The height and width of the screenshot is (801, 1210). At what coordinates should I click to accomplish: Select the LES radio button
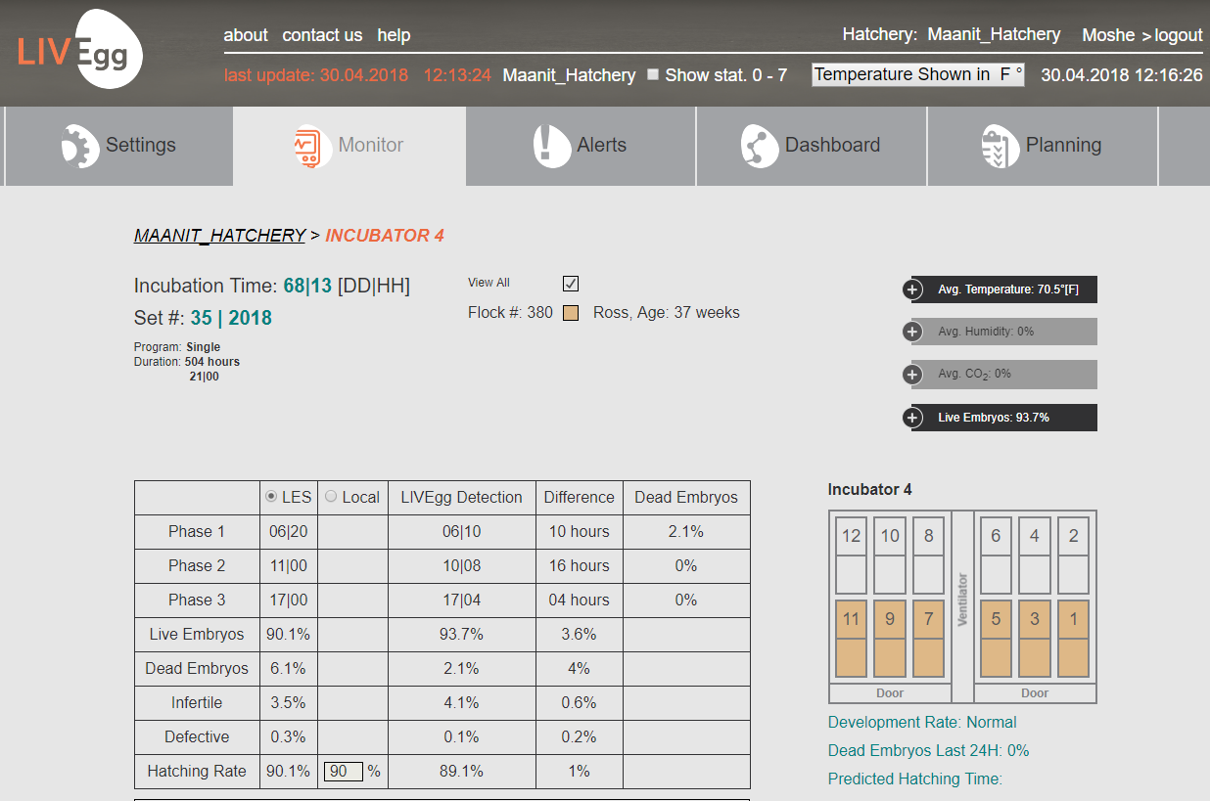271,497
